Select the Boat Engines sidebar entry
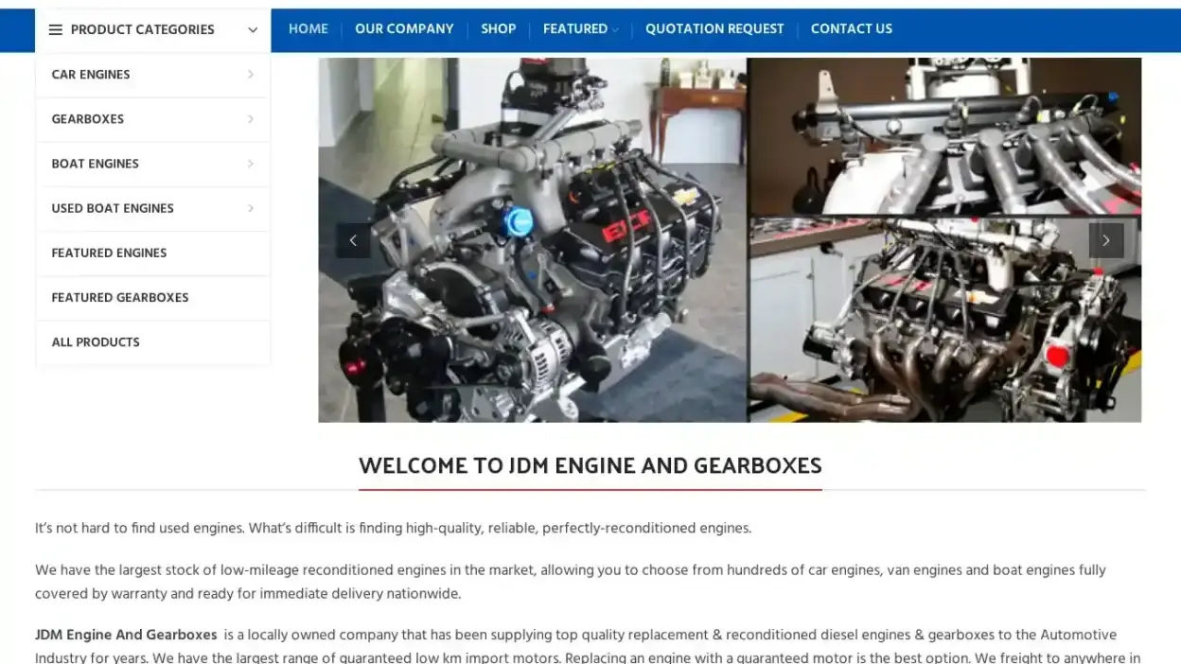 click(x=95, y=164)
